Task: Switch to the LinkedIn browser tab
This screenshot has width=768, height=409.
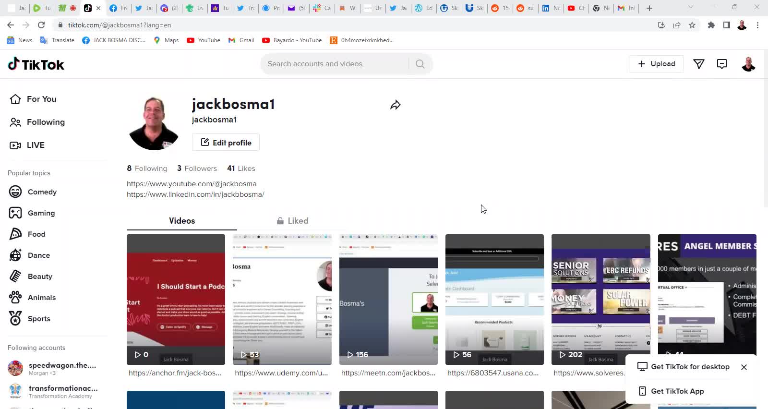Action: click(551, 8)
